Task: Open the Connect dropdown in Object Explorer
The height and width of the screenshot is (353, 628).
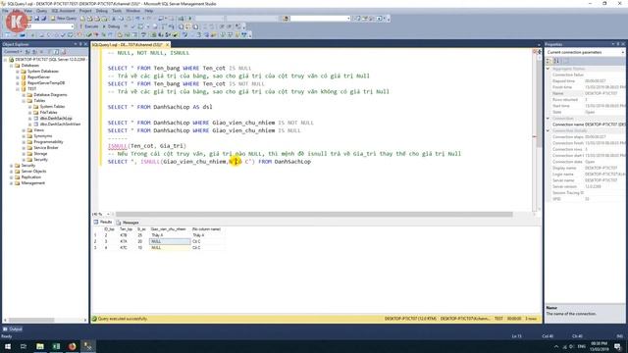Action: pyautogui.click(x=13, y=52)
